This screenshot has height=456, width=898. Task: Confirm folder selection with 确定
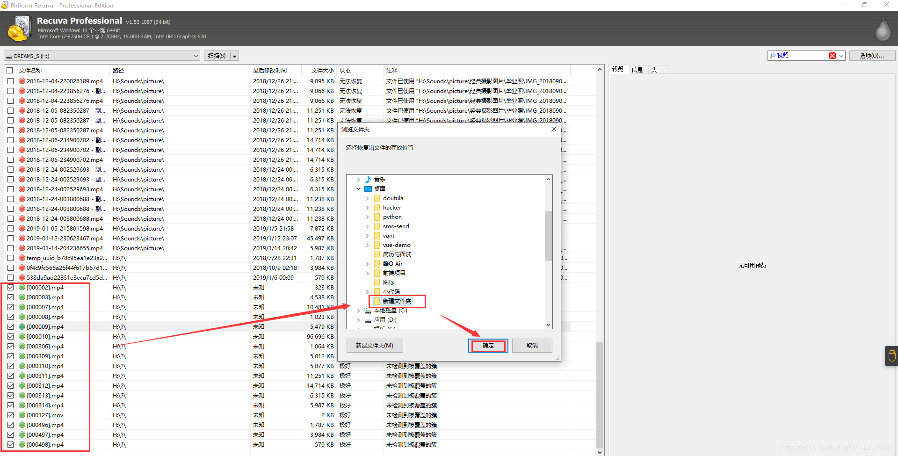pos(488,346)
